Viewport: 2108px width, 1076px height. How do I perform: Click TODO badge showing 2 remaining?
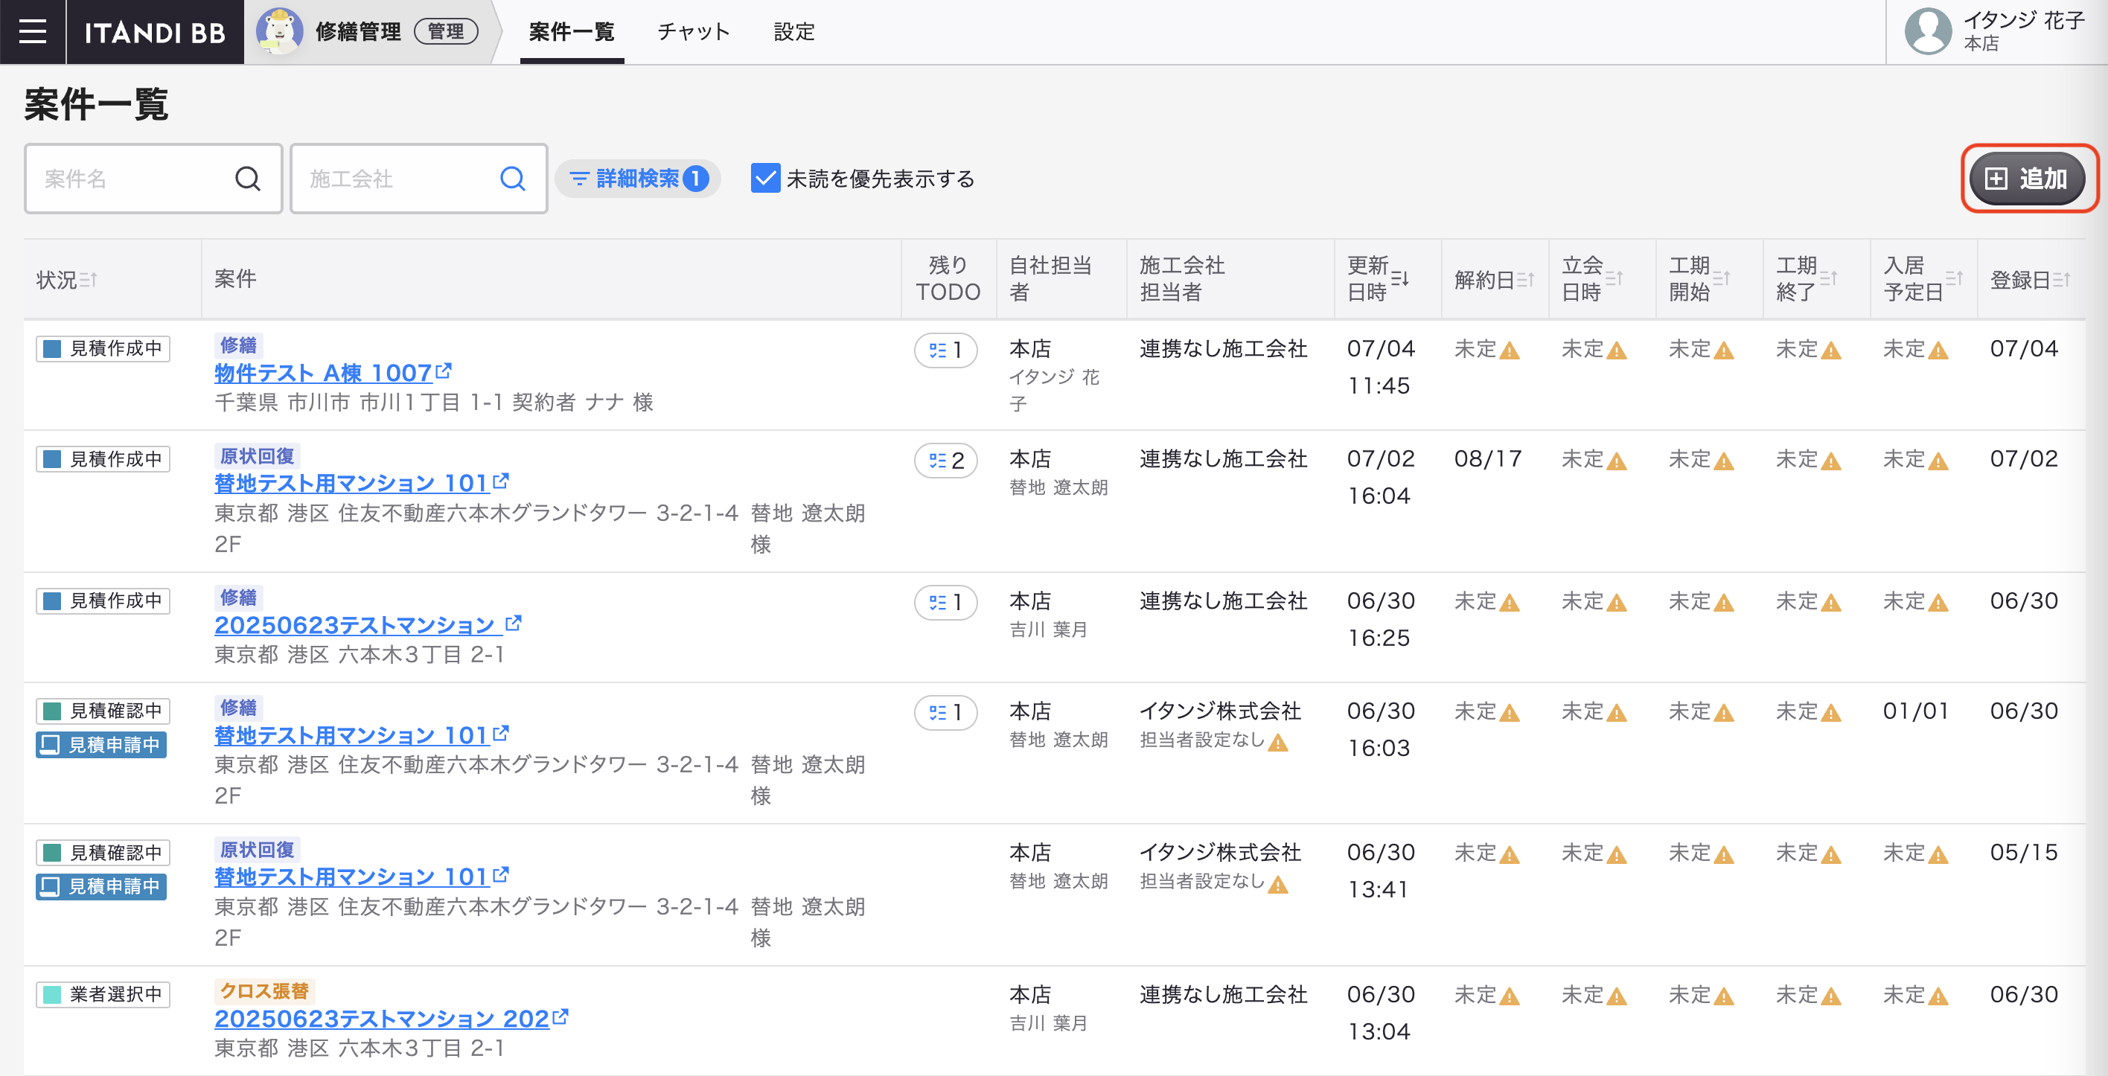point(946,461)
